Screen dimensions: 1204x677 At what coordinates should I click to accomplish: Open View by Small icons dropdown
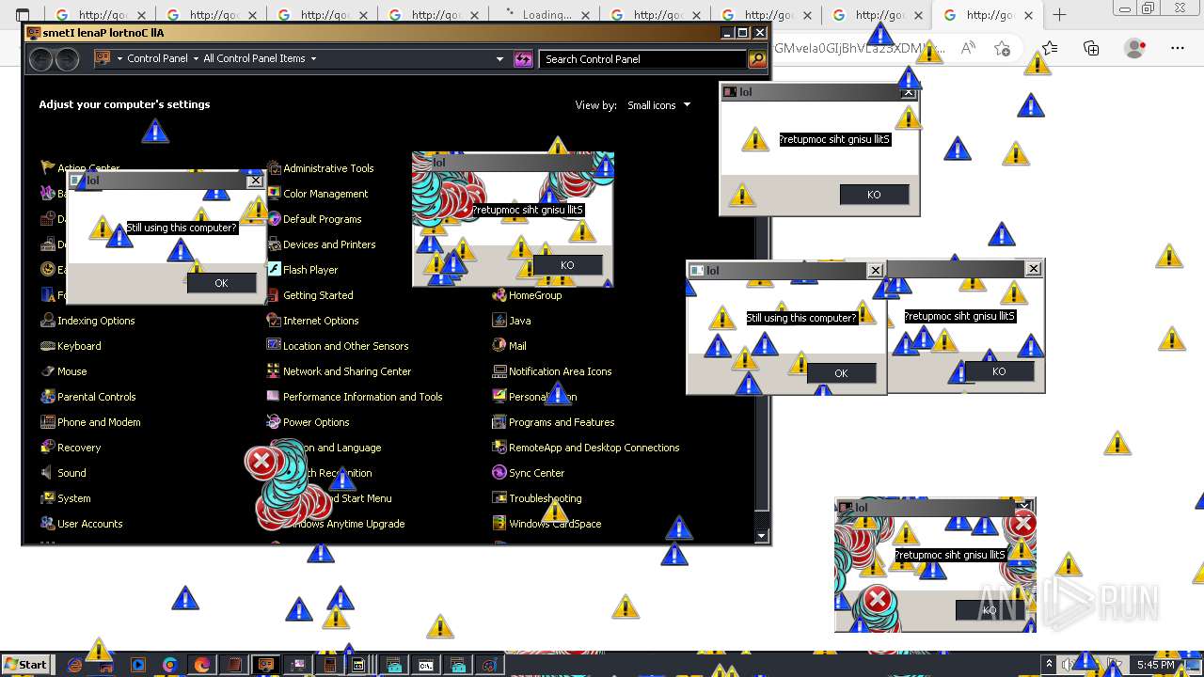659,105
